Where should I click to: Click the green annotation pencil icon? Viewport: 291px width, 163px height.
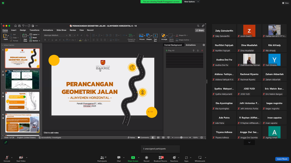point(6,142)
